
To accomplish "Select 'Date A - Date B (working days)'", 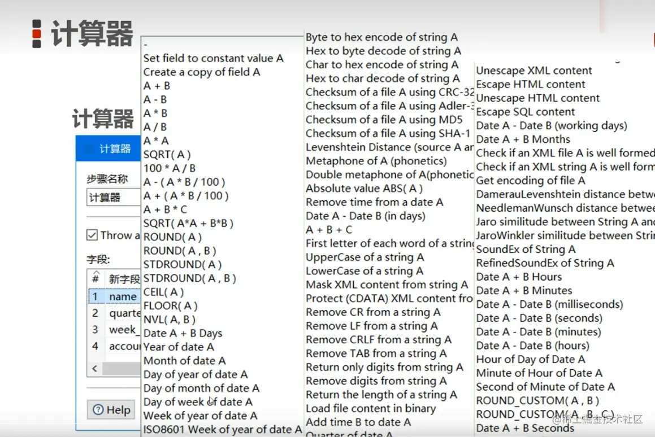I will point(552,126).
